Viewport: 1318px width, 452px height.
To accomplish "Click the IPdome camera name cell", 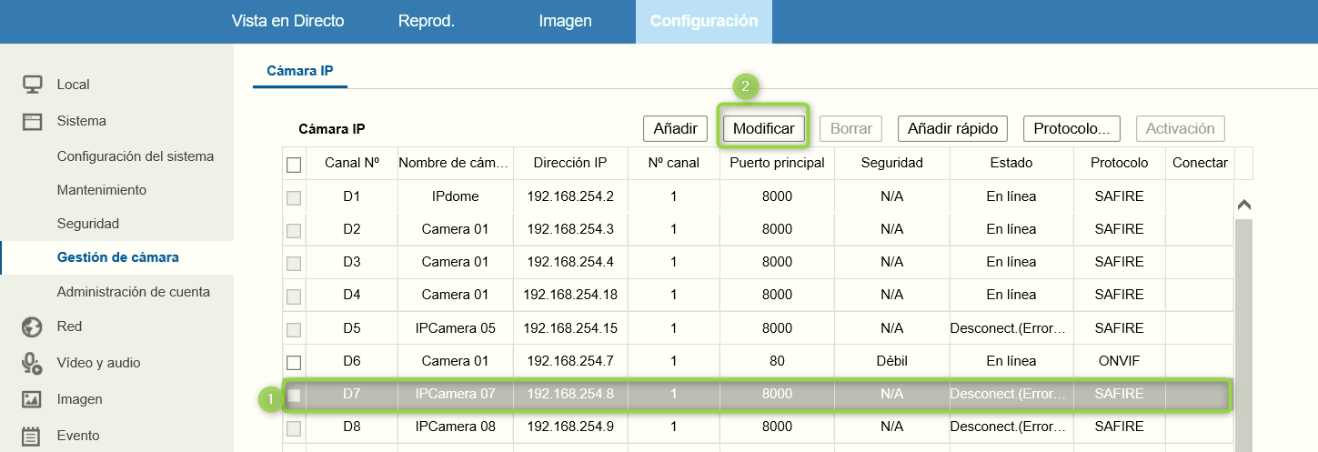I will [455, 196].
